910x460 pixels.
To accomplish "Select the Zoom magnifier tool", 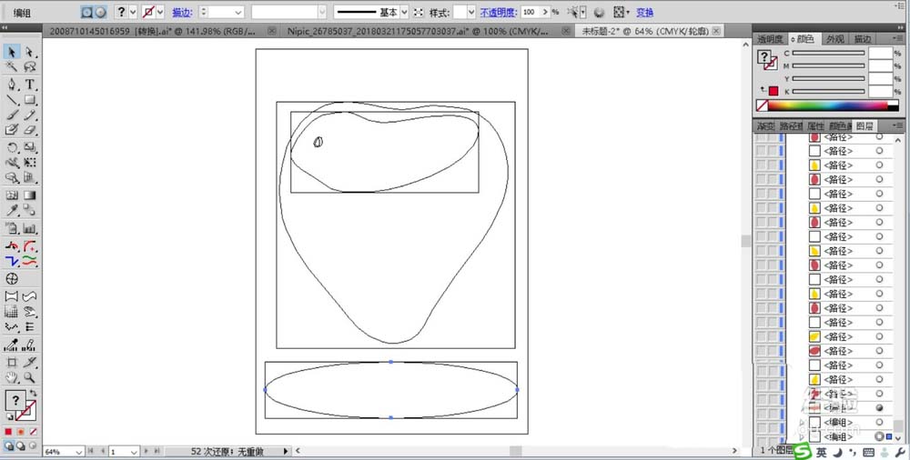I will coord(30,377).
